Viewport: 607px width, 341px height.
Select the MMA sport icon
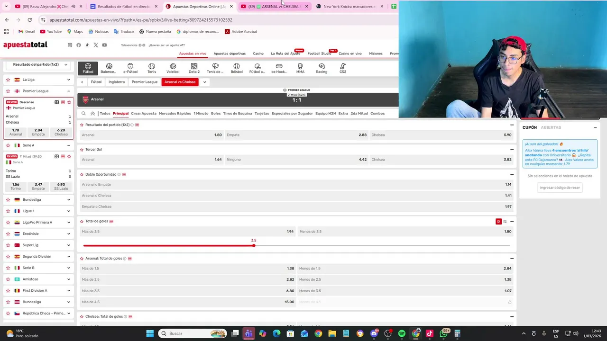300,68
